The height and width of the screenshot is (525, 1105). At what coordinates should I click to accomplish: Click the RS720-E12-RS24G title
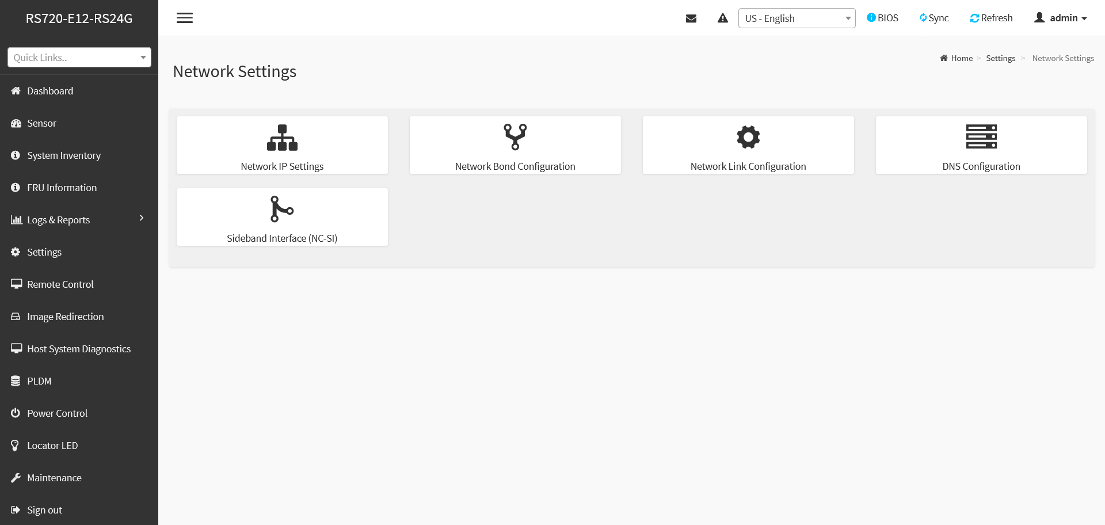(79, 18)
